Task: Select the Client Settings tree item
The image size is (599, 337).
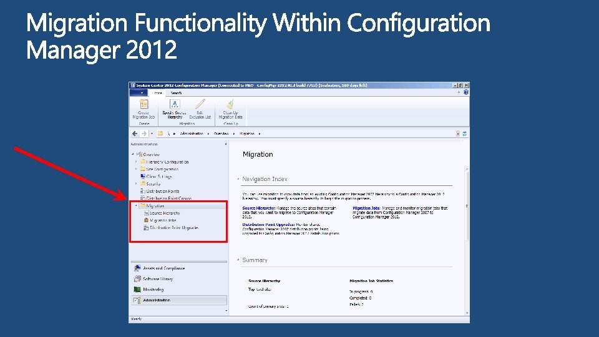Action: 159,177
